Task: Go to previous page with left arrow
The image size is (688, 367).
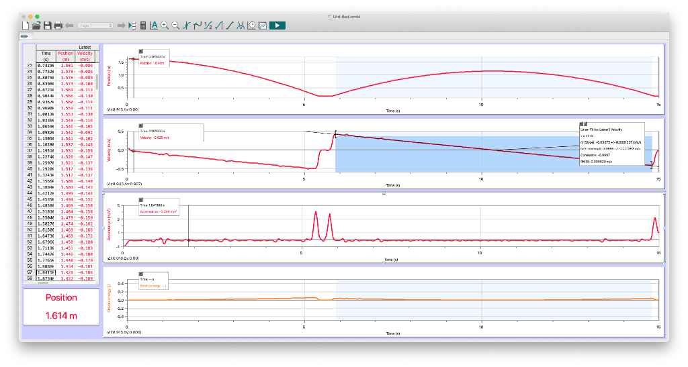Action: [69, 26]
